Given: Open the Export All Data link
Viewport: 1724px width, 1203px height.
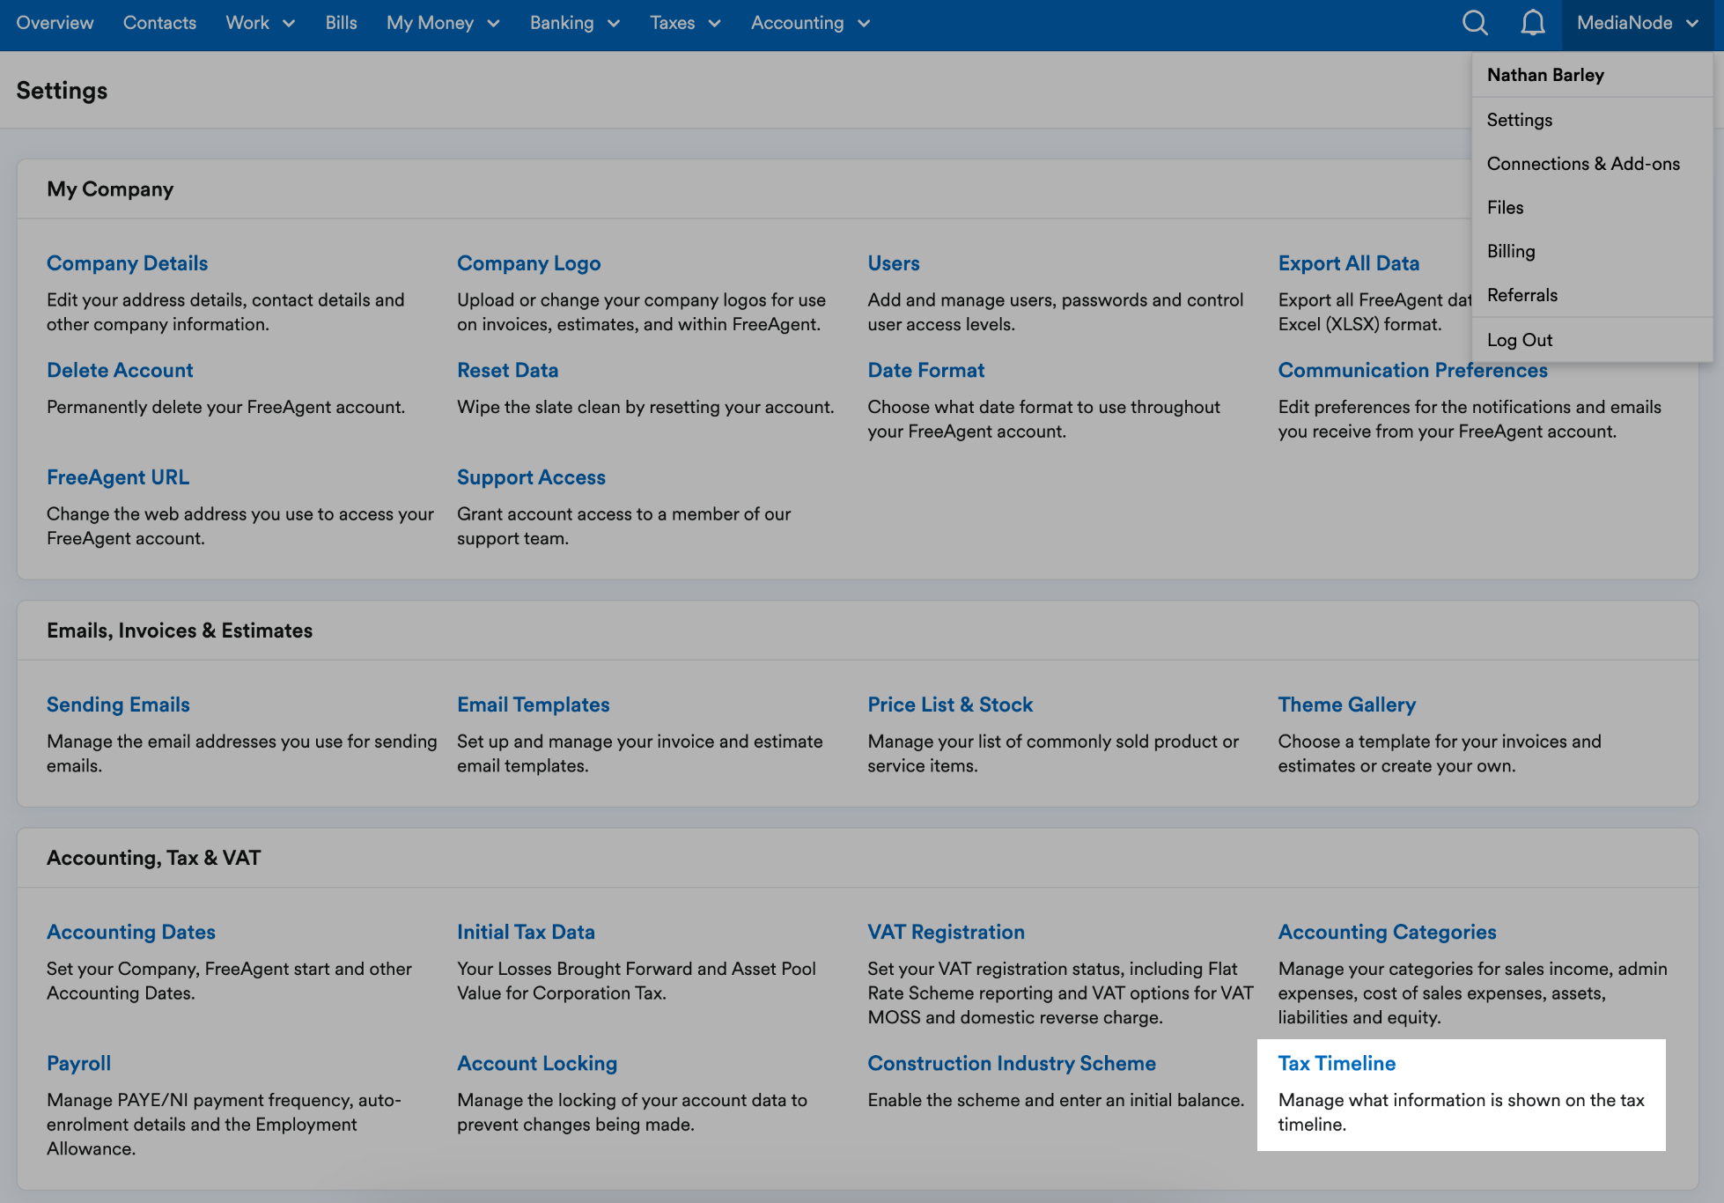Looking at the screenshot, I should click(1348, 263).
